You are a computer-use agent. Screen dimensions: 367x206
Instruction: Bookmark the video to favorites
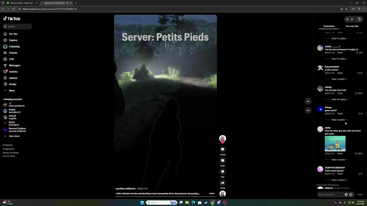coord(222,171)
